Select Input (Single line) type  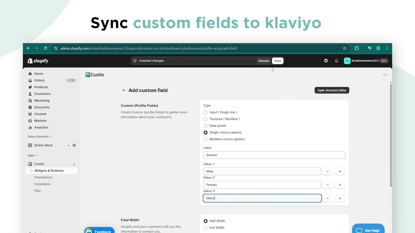coord(206,112)
